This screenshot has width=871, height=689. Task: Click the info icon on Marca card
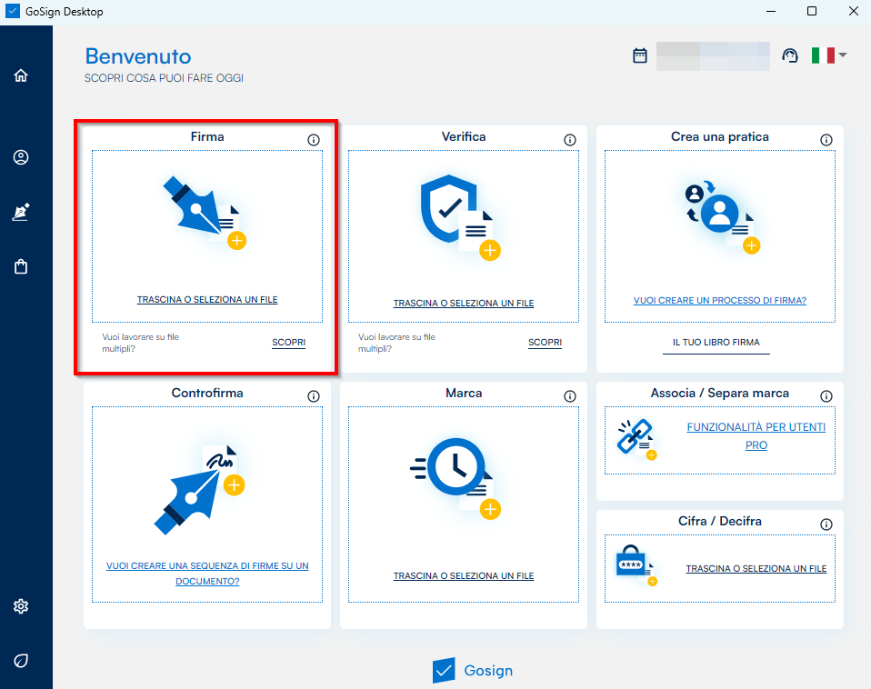pyautogui.click(x=570, y=396)
